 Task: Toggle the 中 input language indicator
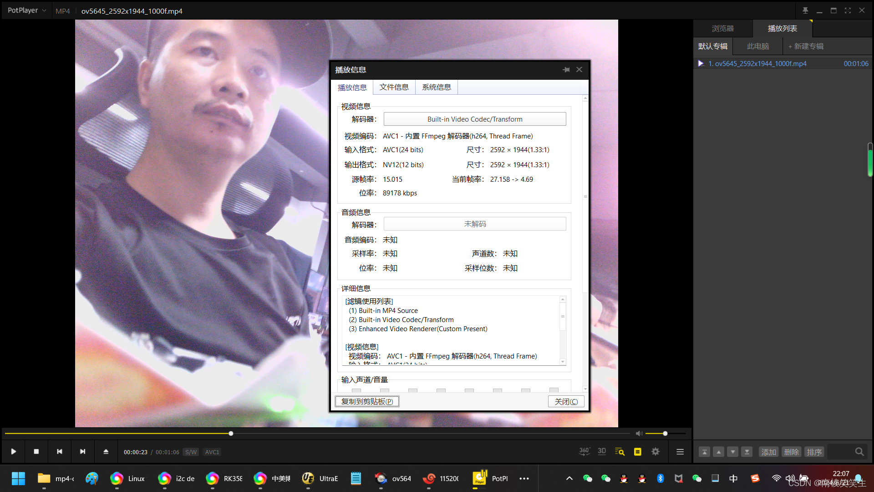tap(733, 478)
